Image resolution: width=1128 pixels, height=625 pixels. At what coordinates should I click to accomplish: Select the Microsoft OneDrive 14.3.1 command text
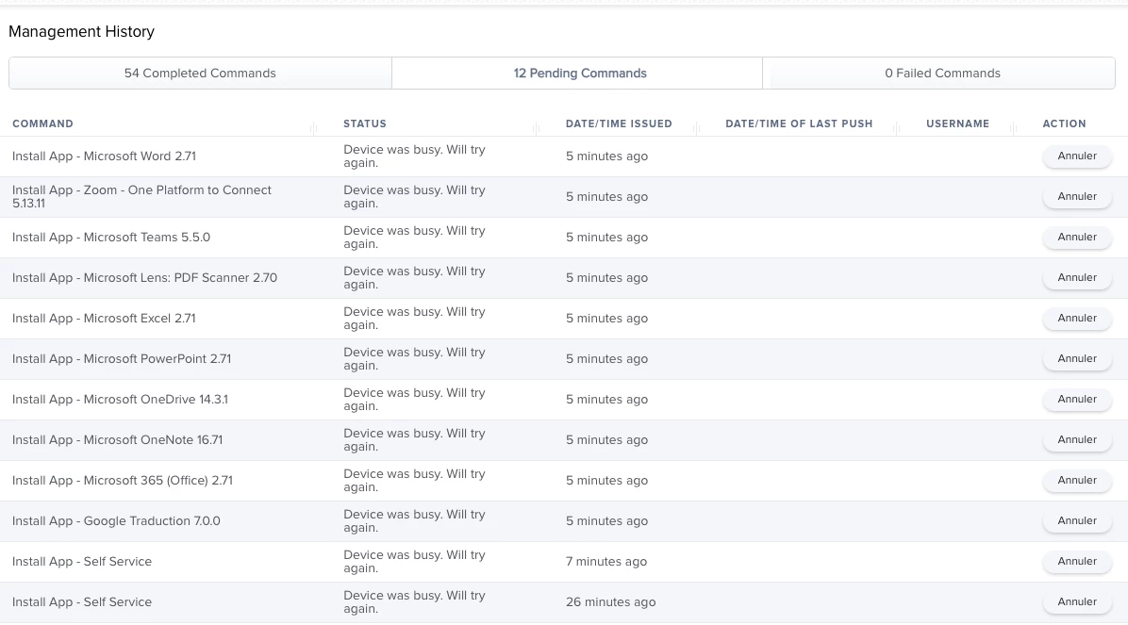coord(120,399)
